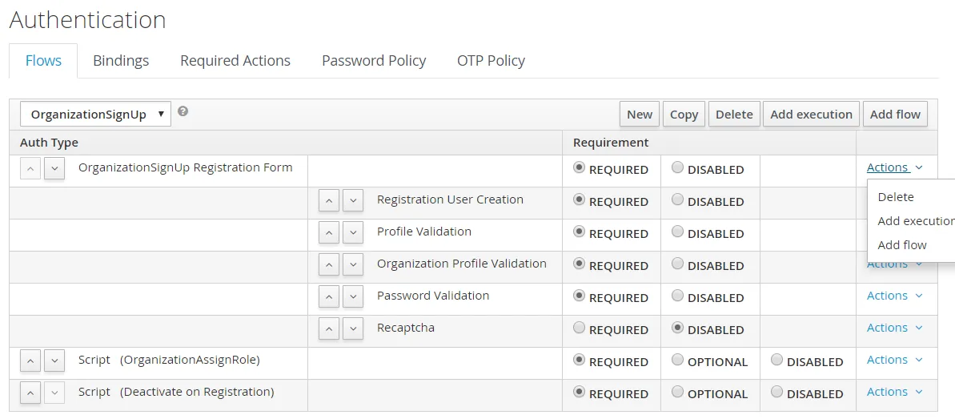The image size is (955, 419).
Task: Expand Actions for Password Validation row
Action: coord(894,296)
